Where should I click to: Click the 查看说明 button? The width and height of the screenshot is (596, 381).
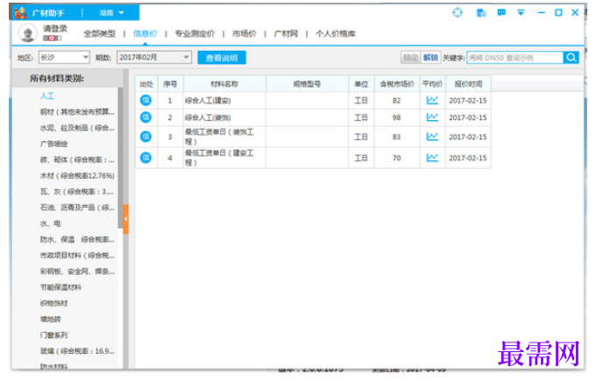click(x=222, y=58)
